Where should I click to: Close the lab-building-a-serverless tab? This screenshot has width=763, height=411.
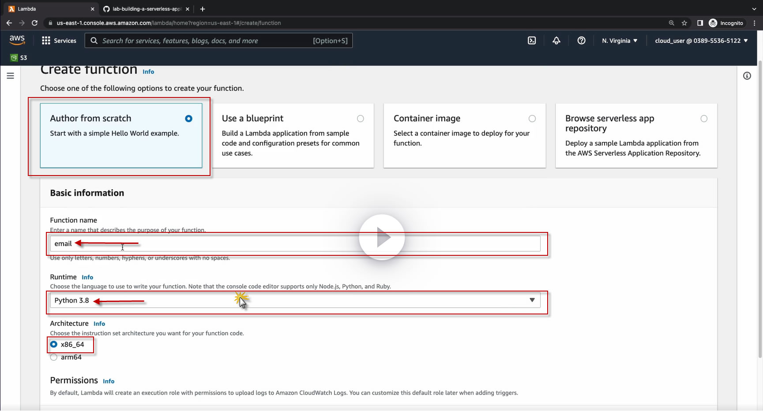click(x=188, y=9)
